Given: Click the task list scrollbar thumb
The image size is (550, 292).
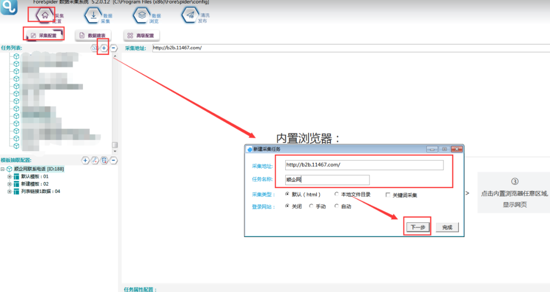Looking at the screenshot, I should tap(115, 145).
